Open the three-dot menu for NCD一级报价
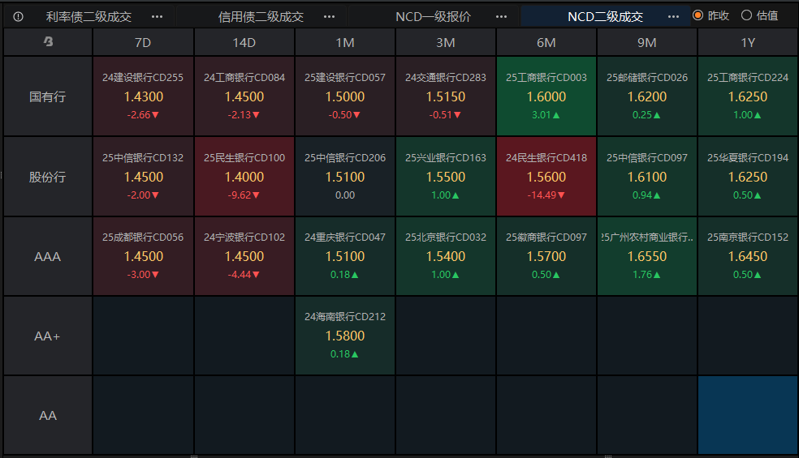799x458 pixels. [502, 17]
